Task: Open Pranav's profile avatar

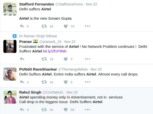Action: point(10,46)
